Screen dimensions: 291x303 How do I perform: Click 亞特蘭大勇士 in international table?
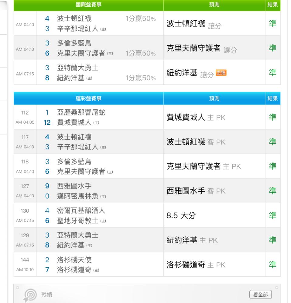click(x=78, y=68)
